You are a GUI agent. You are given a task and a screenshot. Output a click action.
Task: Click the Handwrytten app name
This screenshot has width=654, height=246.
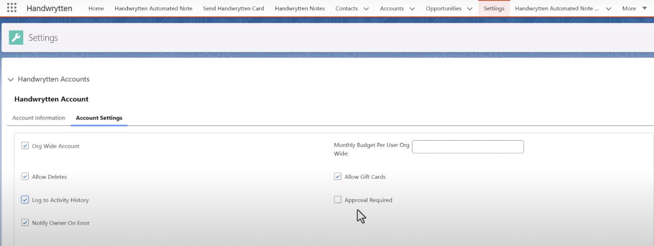click(x=49, y=8)
